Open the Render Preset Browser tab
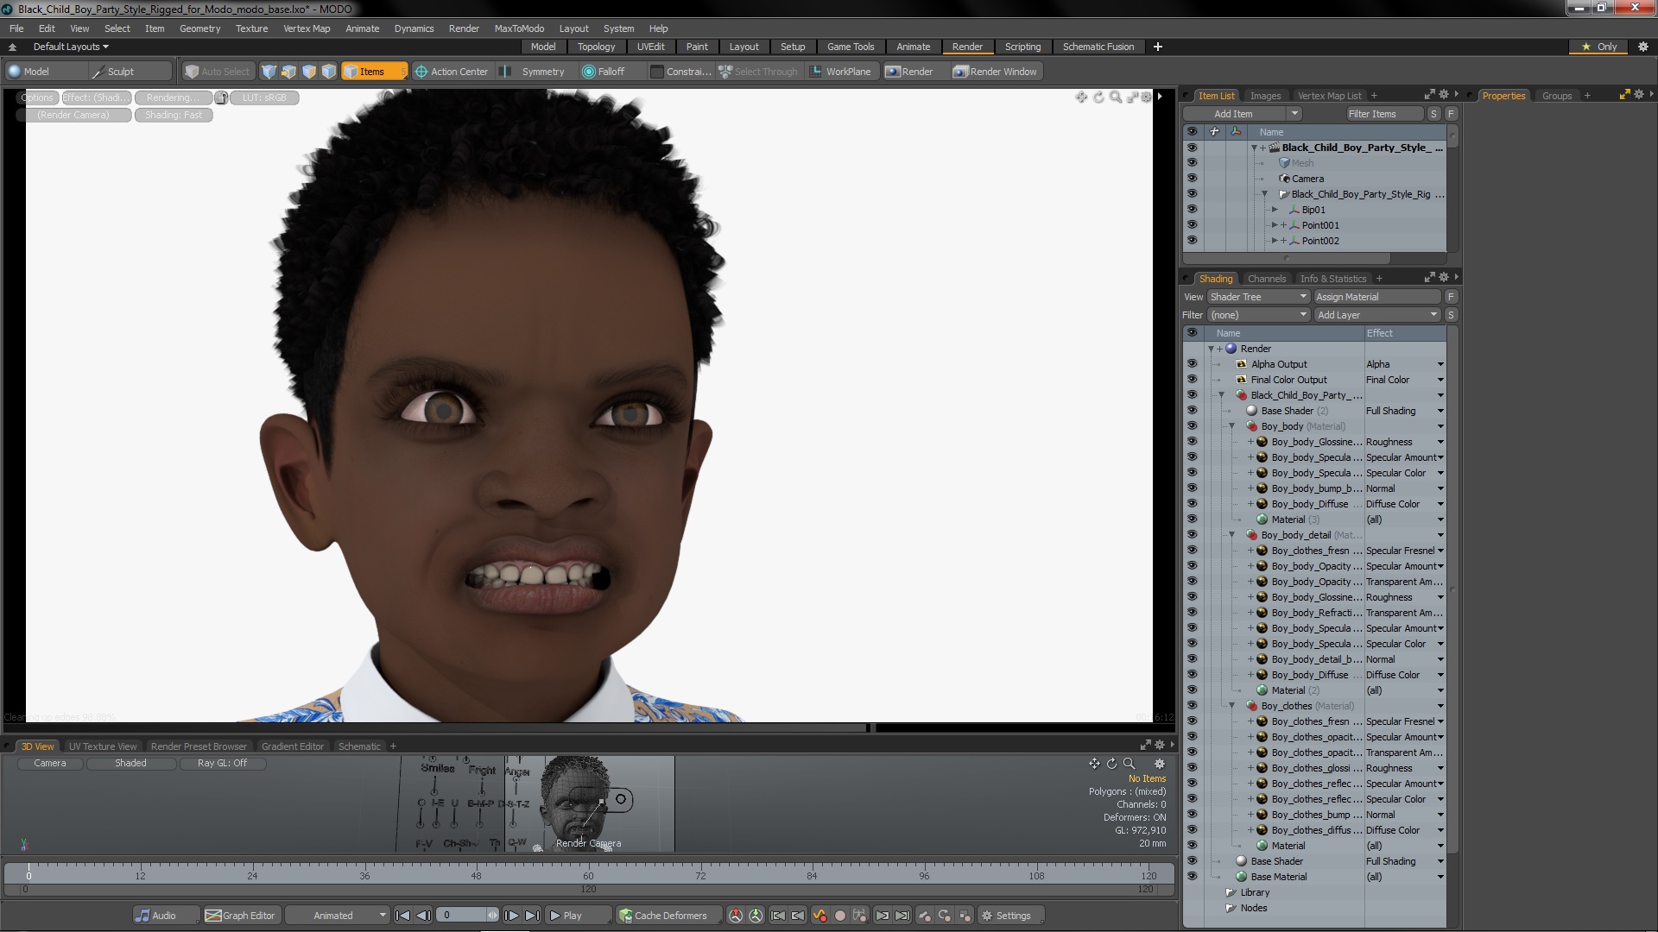Image resolution: width=1658 pixels, height=932 pixels. click(x=199, y=746)
